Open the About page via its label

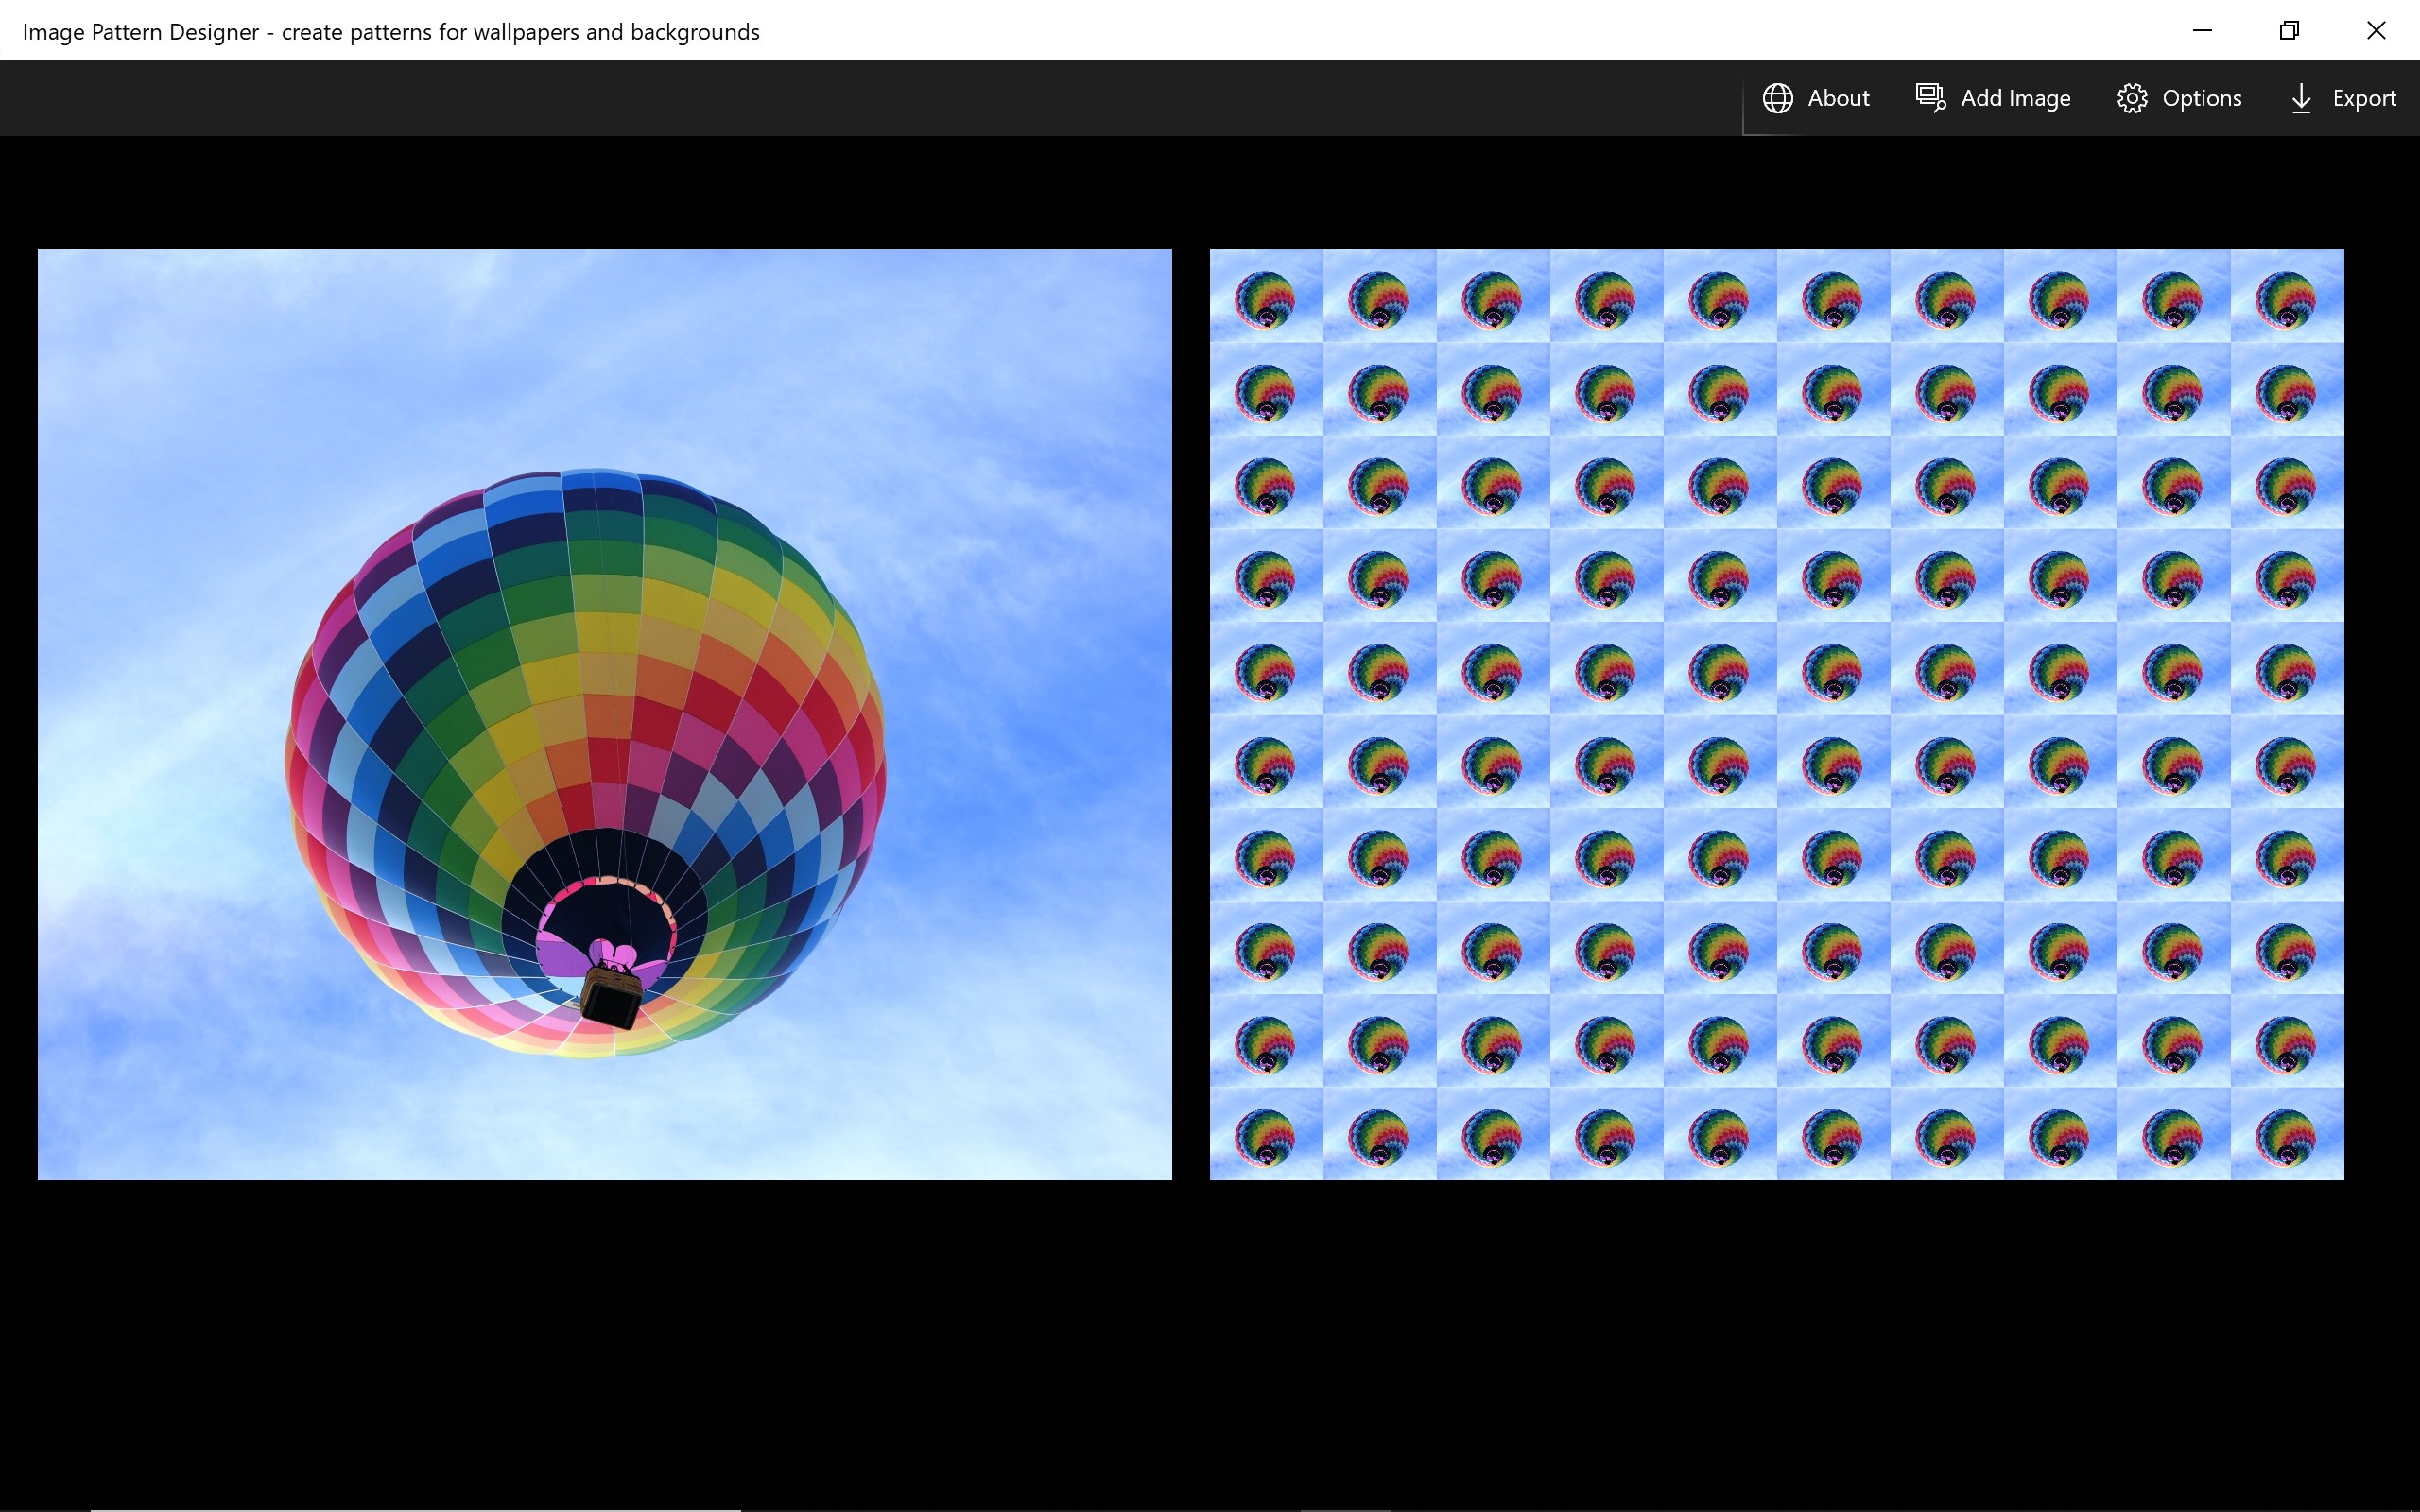coord(1838,98)
